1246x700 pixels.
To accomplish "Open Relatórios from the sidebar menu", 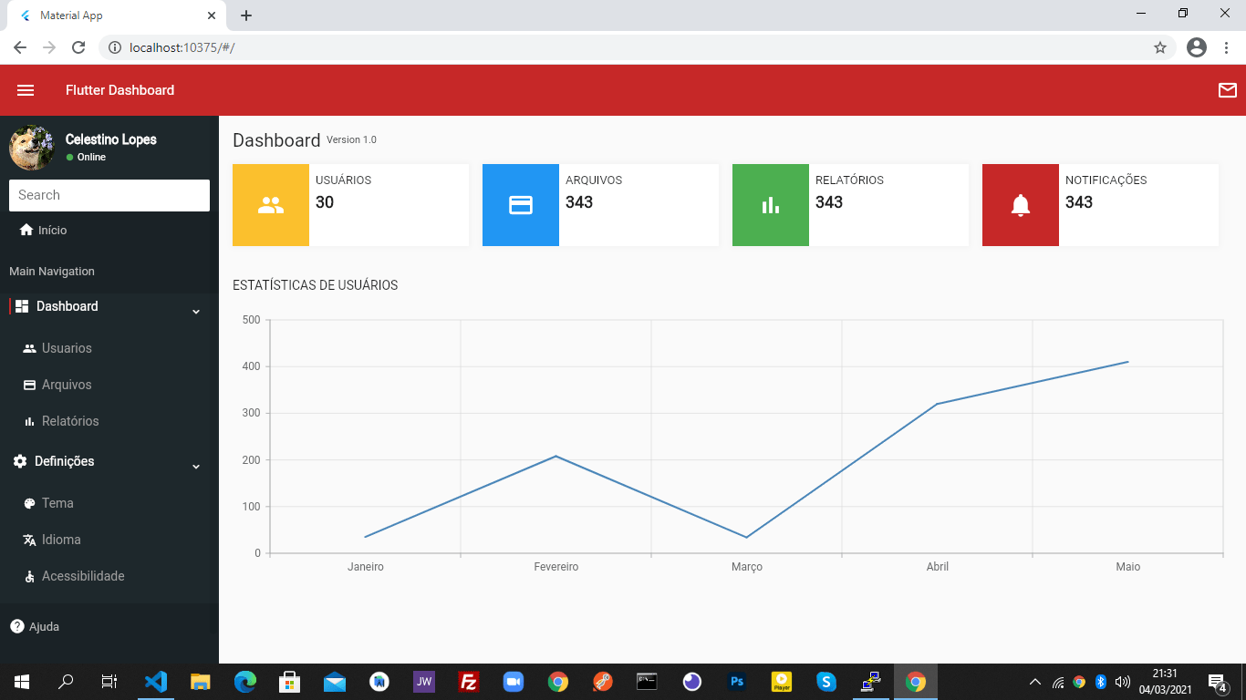I will 70,420.
